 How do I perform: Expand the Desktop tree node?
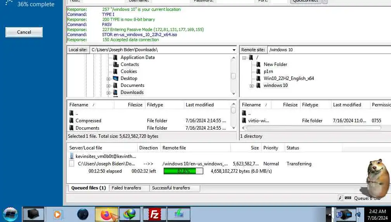[109, 79]
